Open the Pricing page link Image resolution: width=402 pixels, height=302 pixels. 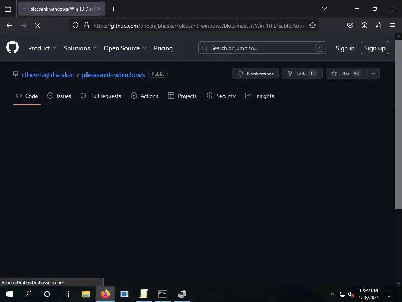163,48
